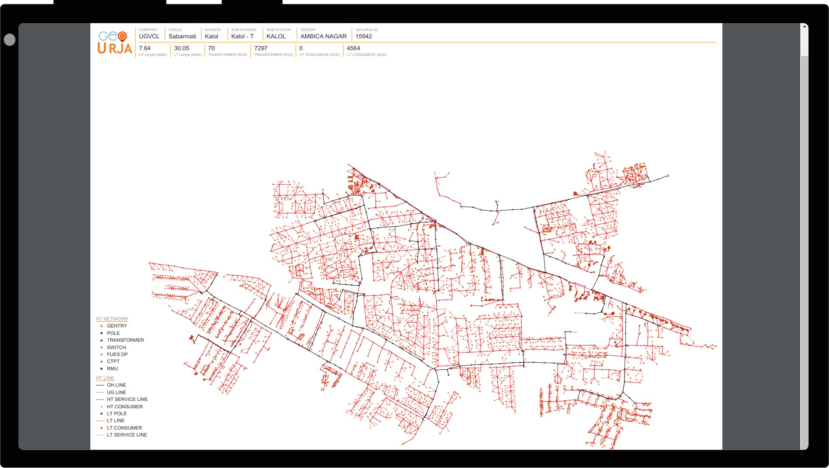The image size is (829, 468).
Task: Click the GeoUrja-ID value 15942
Action: 364,37
